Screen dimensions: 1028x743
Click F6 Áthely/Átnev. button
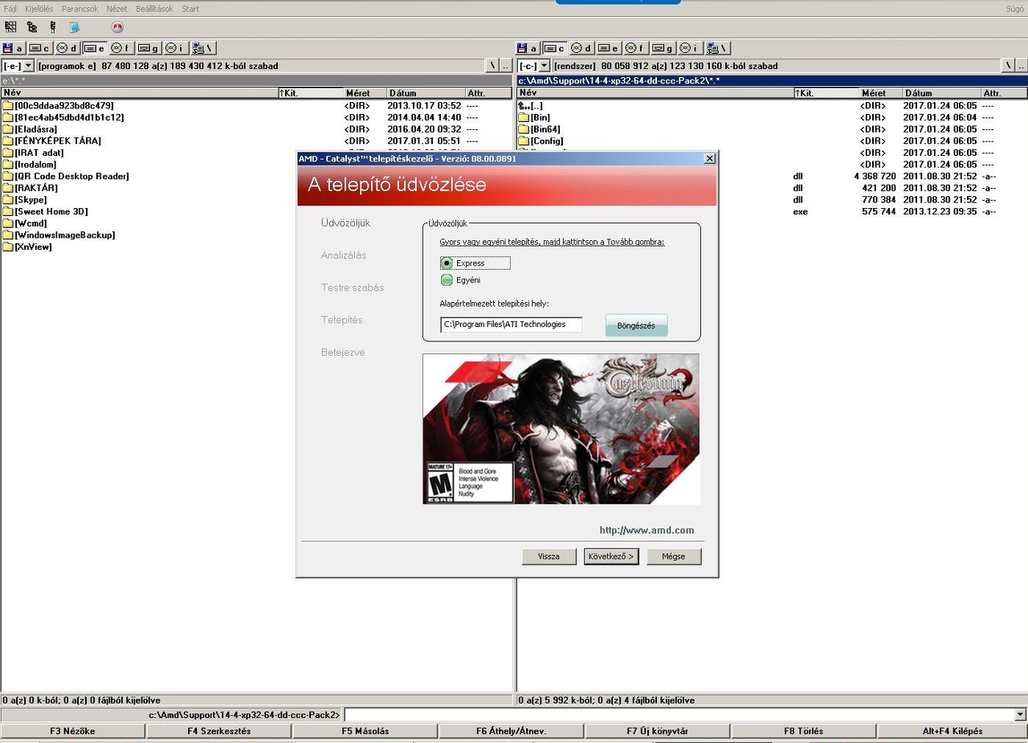pos(512,731)
